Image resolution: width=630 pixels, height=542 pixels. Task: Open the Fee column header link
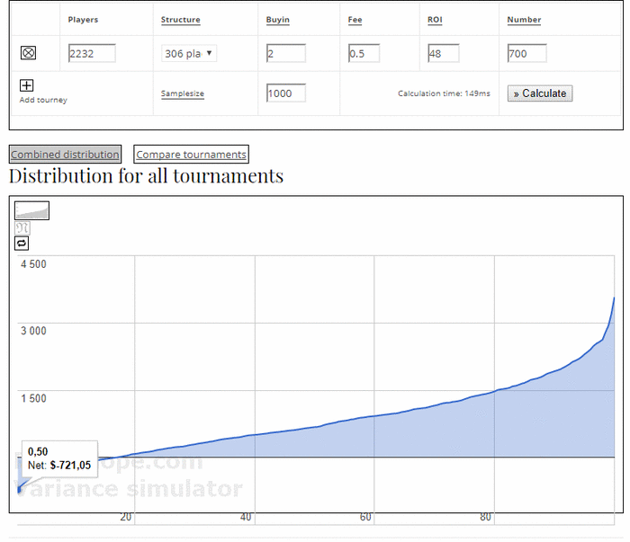click(x=355, y=20)
